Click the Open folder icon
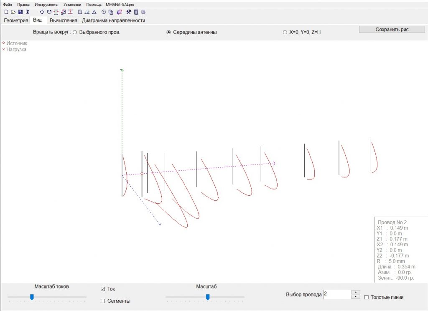The image size is (428, 311). (x=13, y=12)
